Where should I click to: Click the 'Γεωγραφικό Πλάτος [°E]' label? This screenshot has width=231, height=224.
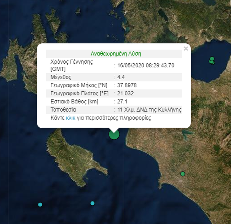[x=80, y=93]
